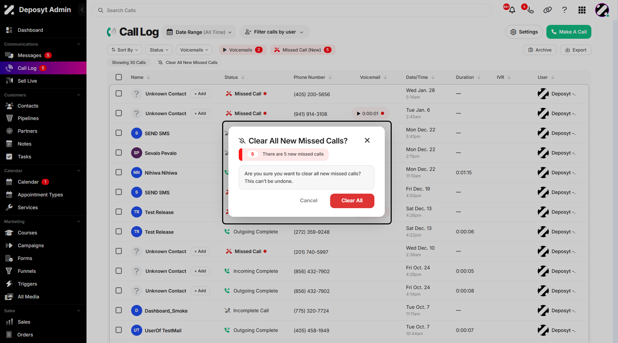Collapse the Communications sidebar section
Screen dimensions: 618x343
[x=79, y=44]
